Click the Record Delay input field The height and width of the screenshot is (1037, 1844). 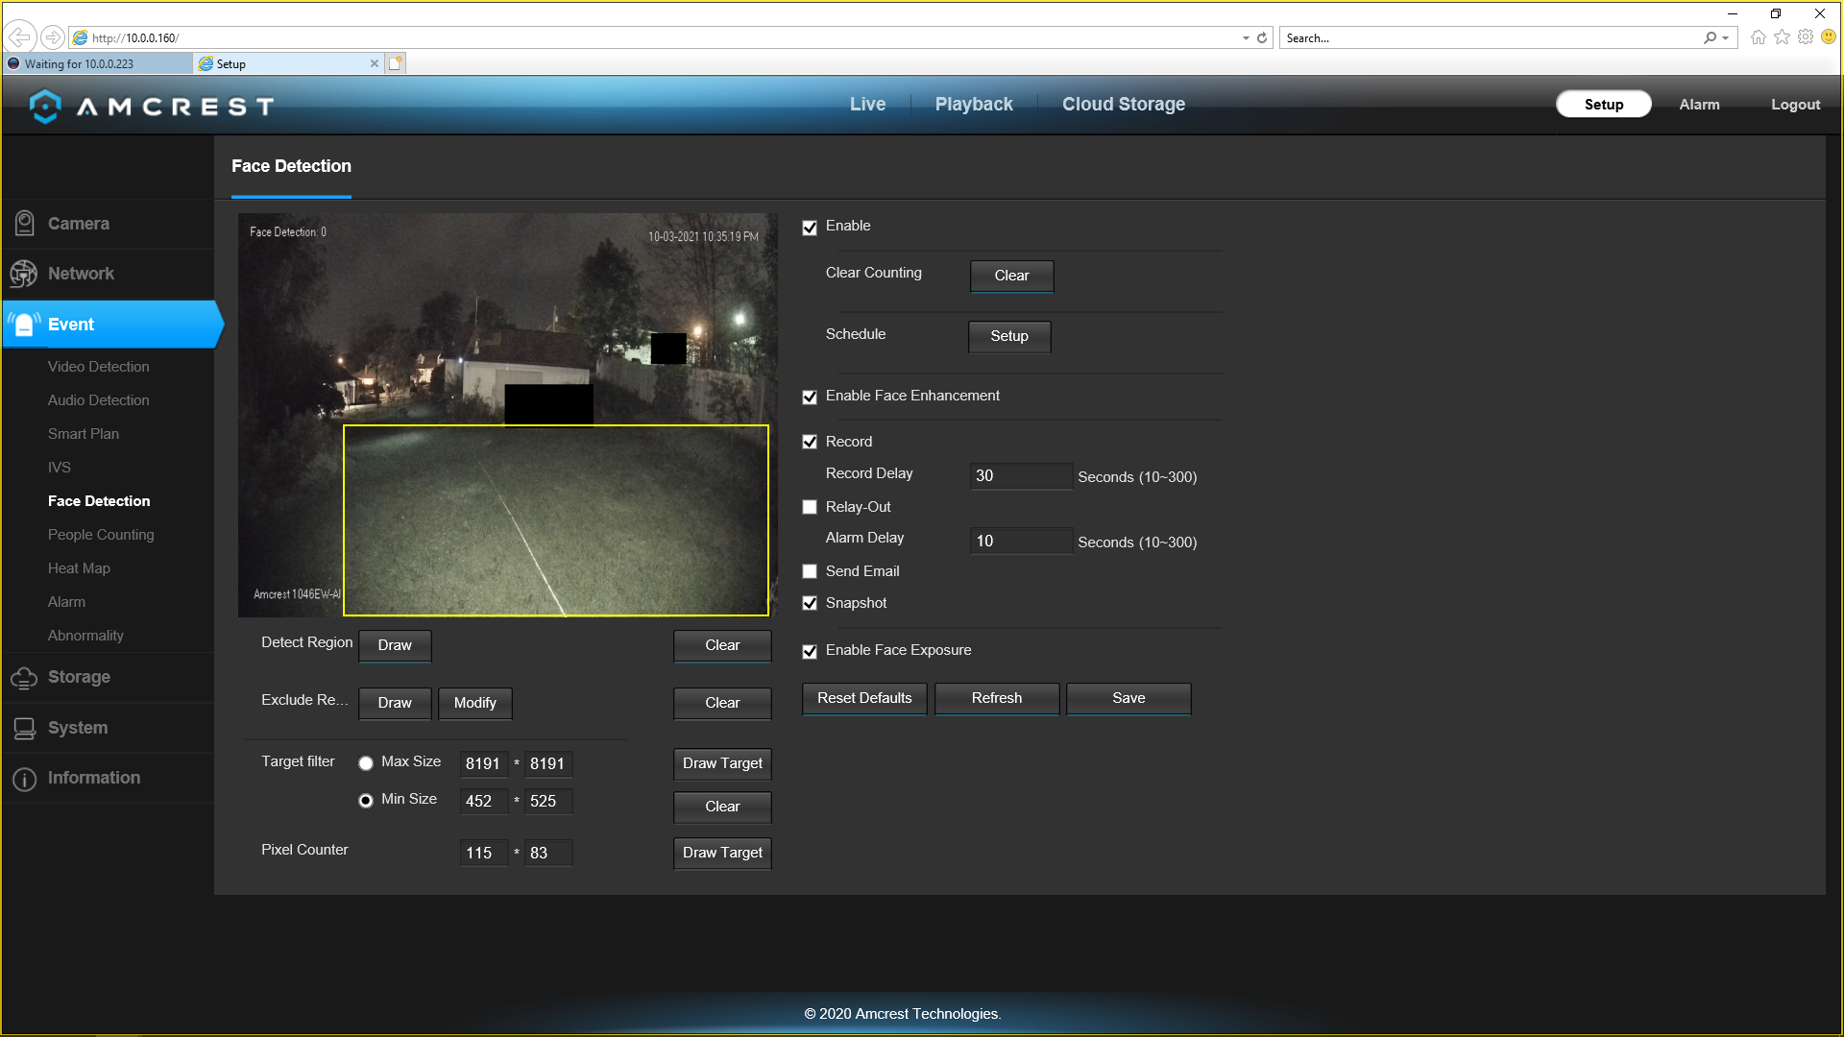tap(1021, 476)
